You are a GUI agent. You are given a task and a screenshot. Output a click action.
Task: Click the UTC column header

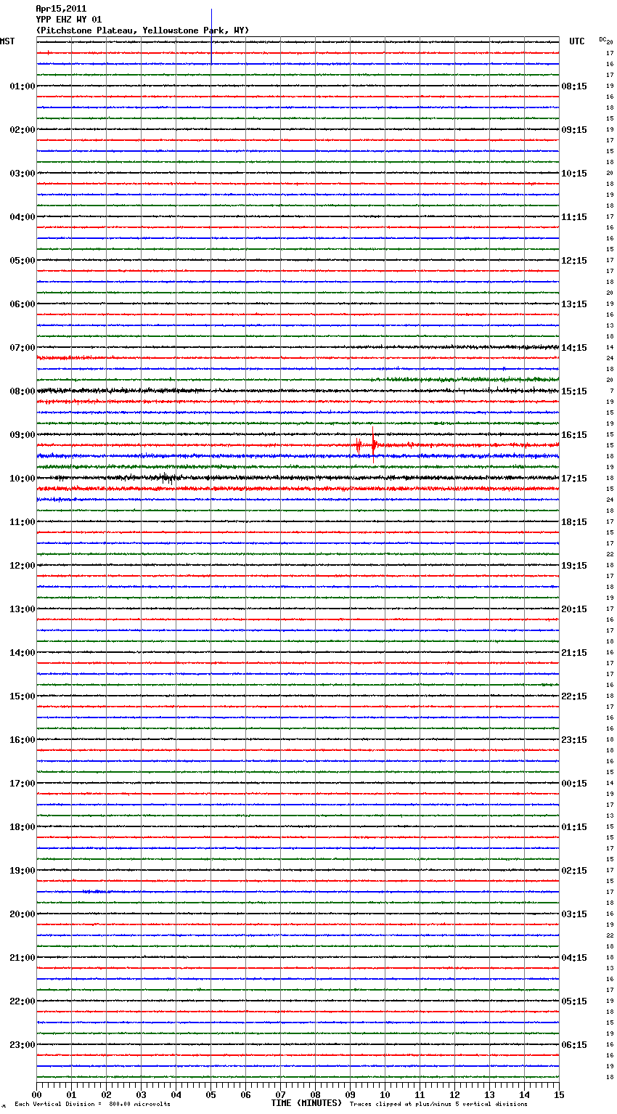click(x=577, y=41)
